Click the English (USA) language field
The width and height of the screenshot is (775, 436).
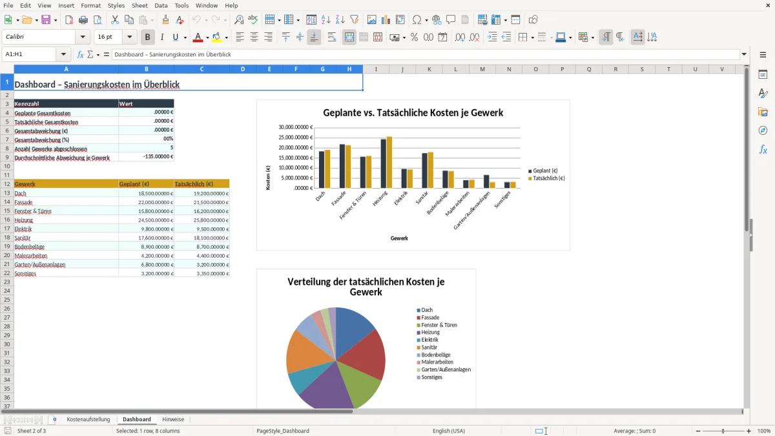[449, 431]
